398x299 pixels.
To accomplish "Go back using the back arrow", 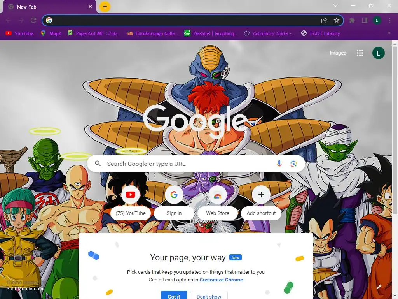I will pos(9,20).
